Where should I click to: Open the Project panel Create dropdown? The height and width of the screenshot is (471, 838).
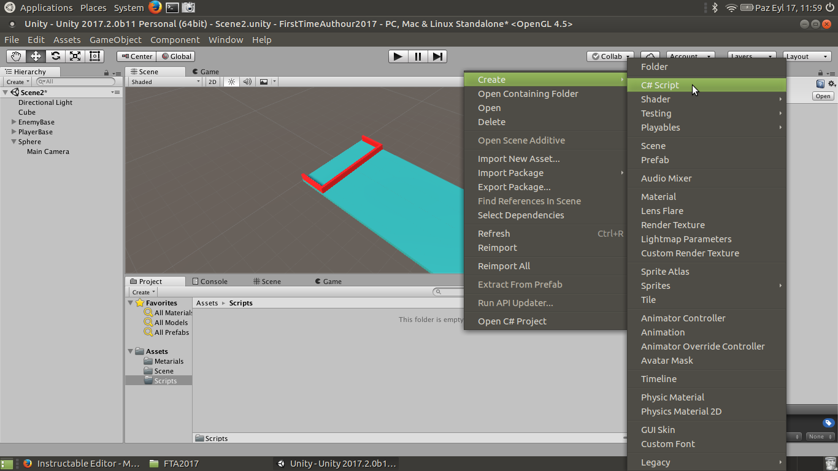[x=144, y=292]
